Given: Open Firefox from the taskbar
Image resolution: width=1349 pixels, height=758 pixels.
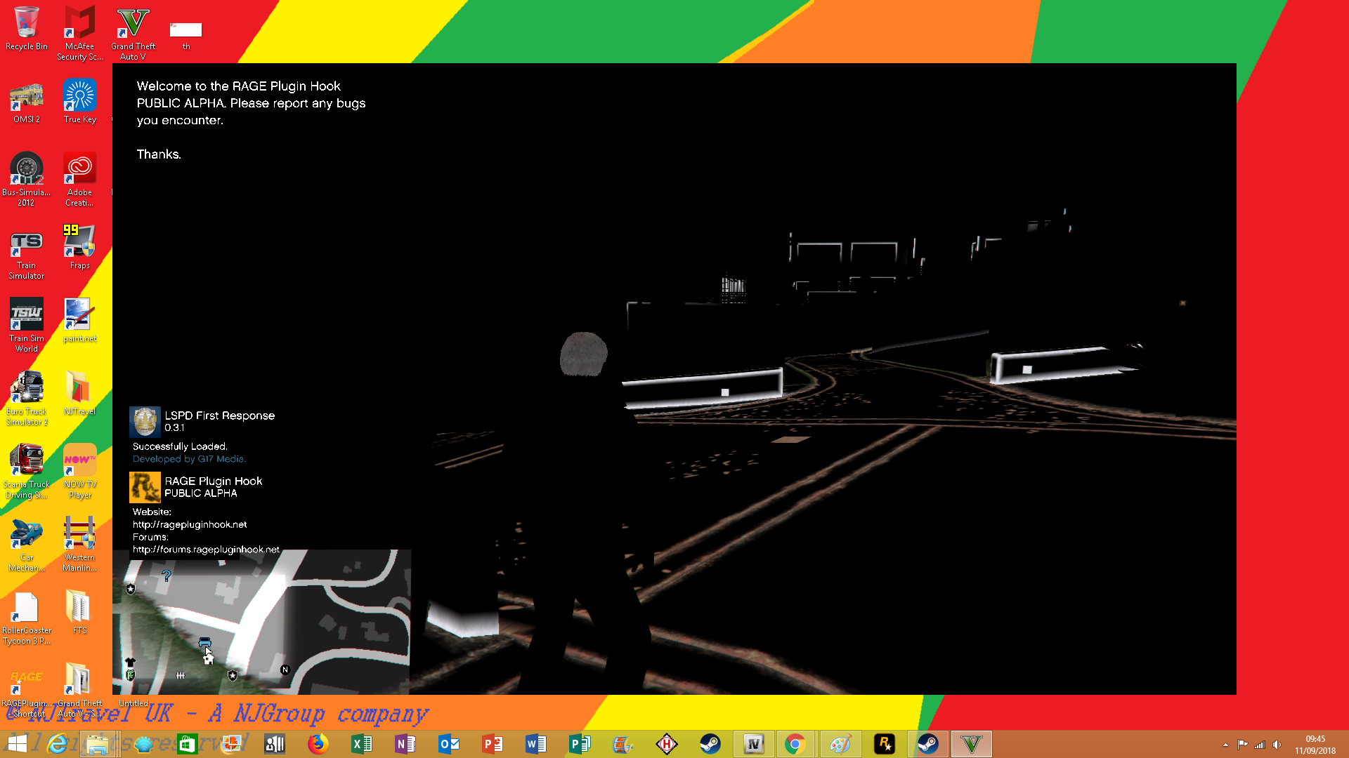Looking at the screenshot, I should (x=318, y=744).
